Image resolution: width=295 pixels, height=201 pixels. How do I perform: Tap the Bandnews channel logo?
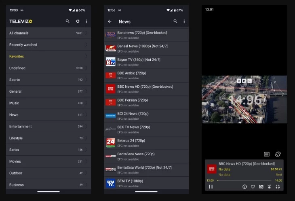click(110, 35)
